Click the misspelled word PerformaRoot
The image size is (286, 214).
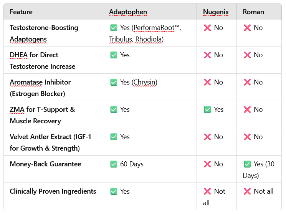pos(154,28)
